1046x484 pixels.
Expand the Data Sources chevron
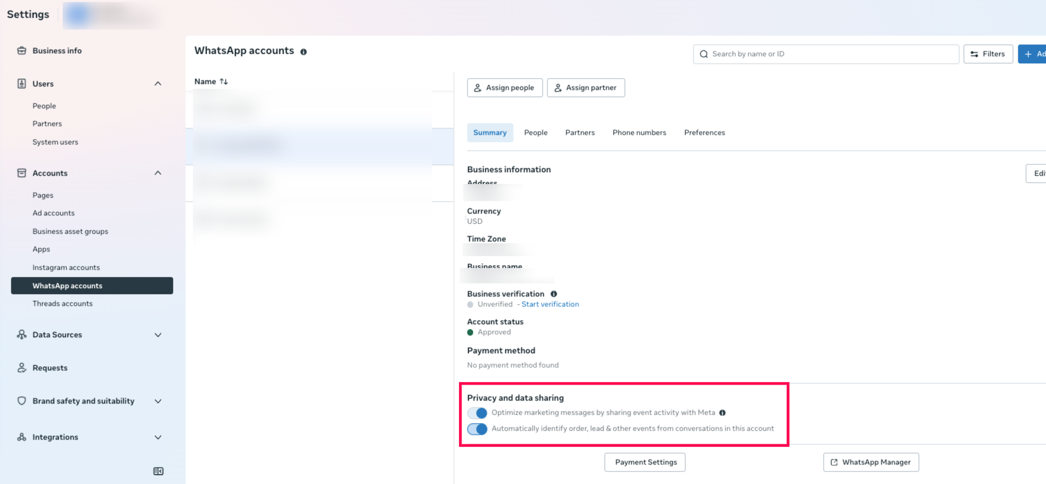click(x=158, y=335)
